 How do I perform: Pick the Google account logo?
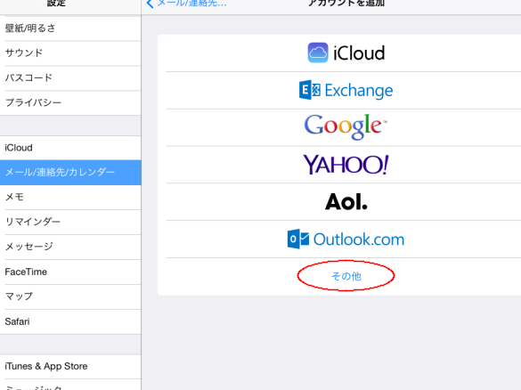(x=346, y=126)
